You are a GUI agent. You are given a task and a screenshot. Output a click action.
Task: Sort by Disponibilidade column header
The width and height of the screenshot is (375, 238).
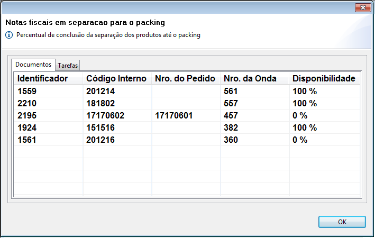pos(324,78)
